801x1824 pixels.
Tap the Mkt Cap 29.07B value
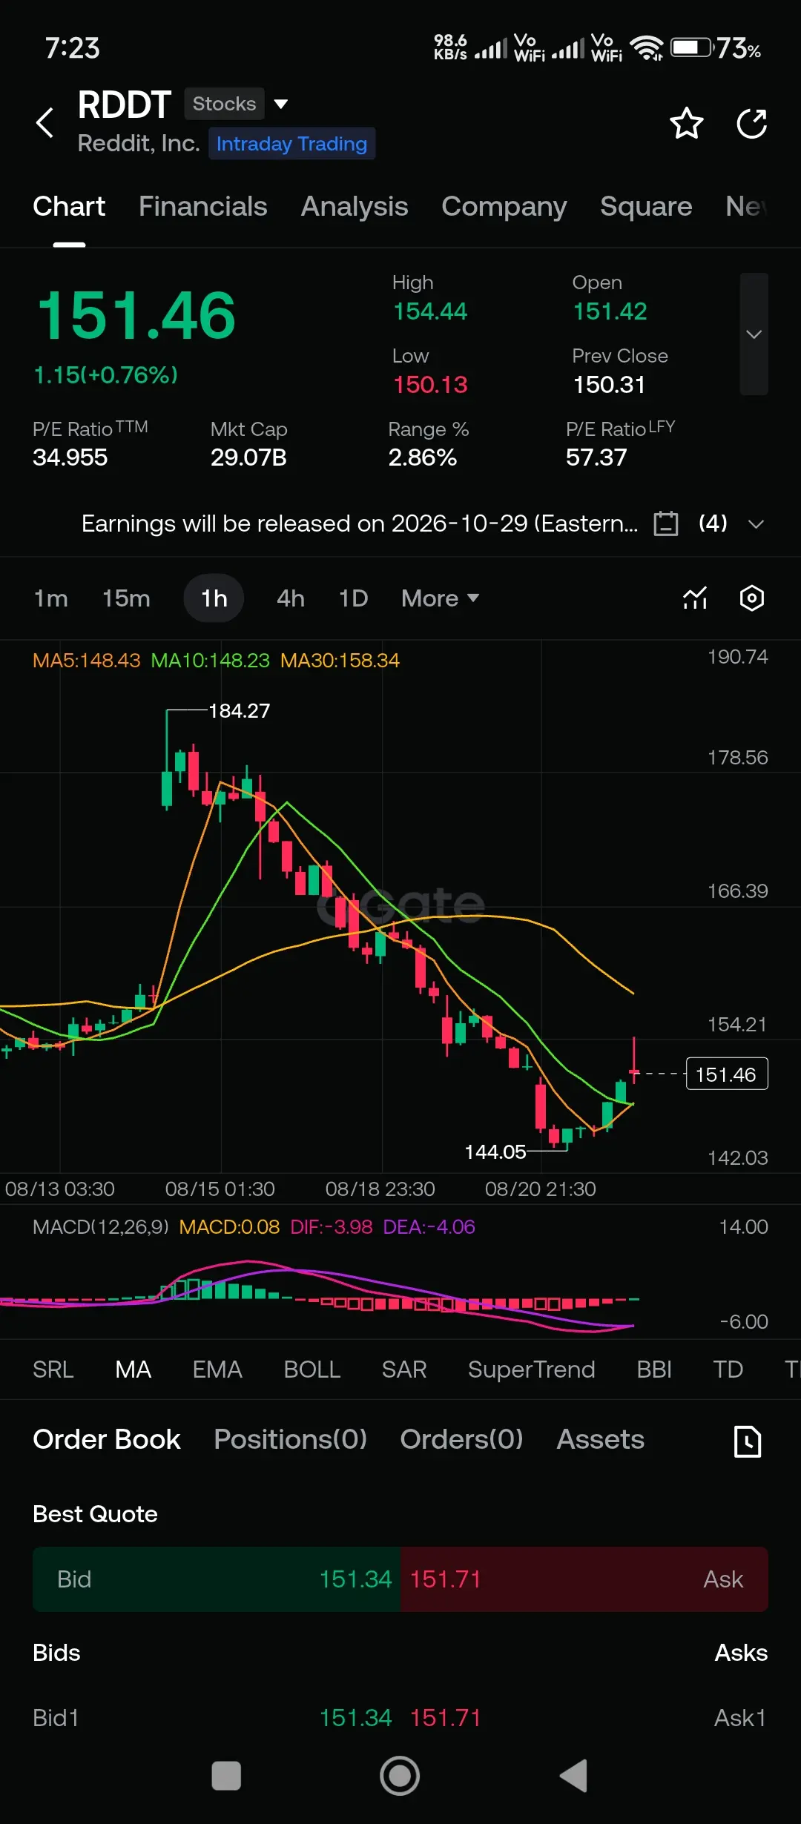[x=248, y=457]
